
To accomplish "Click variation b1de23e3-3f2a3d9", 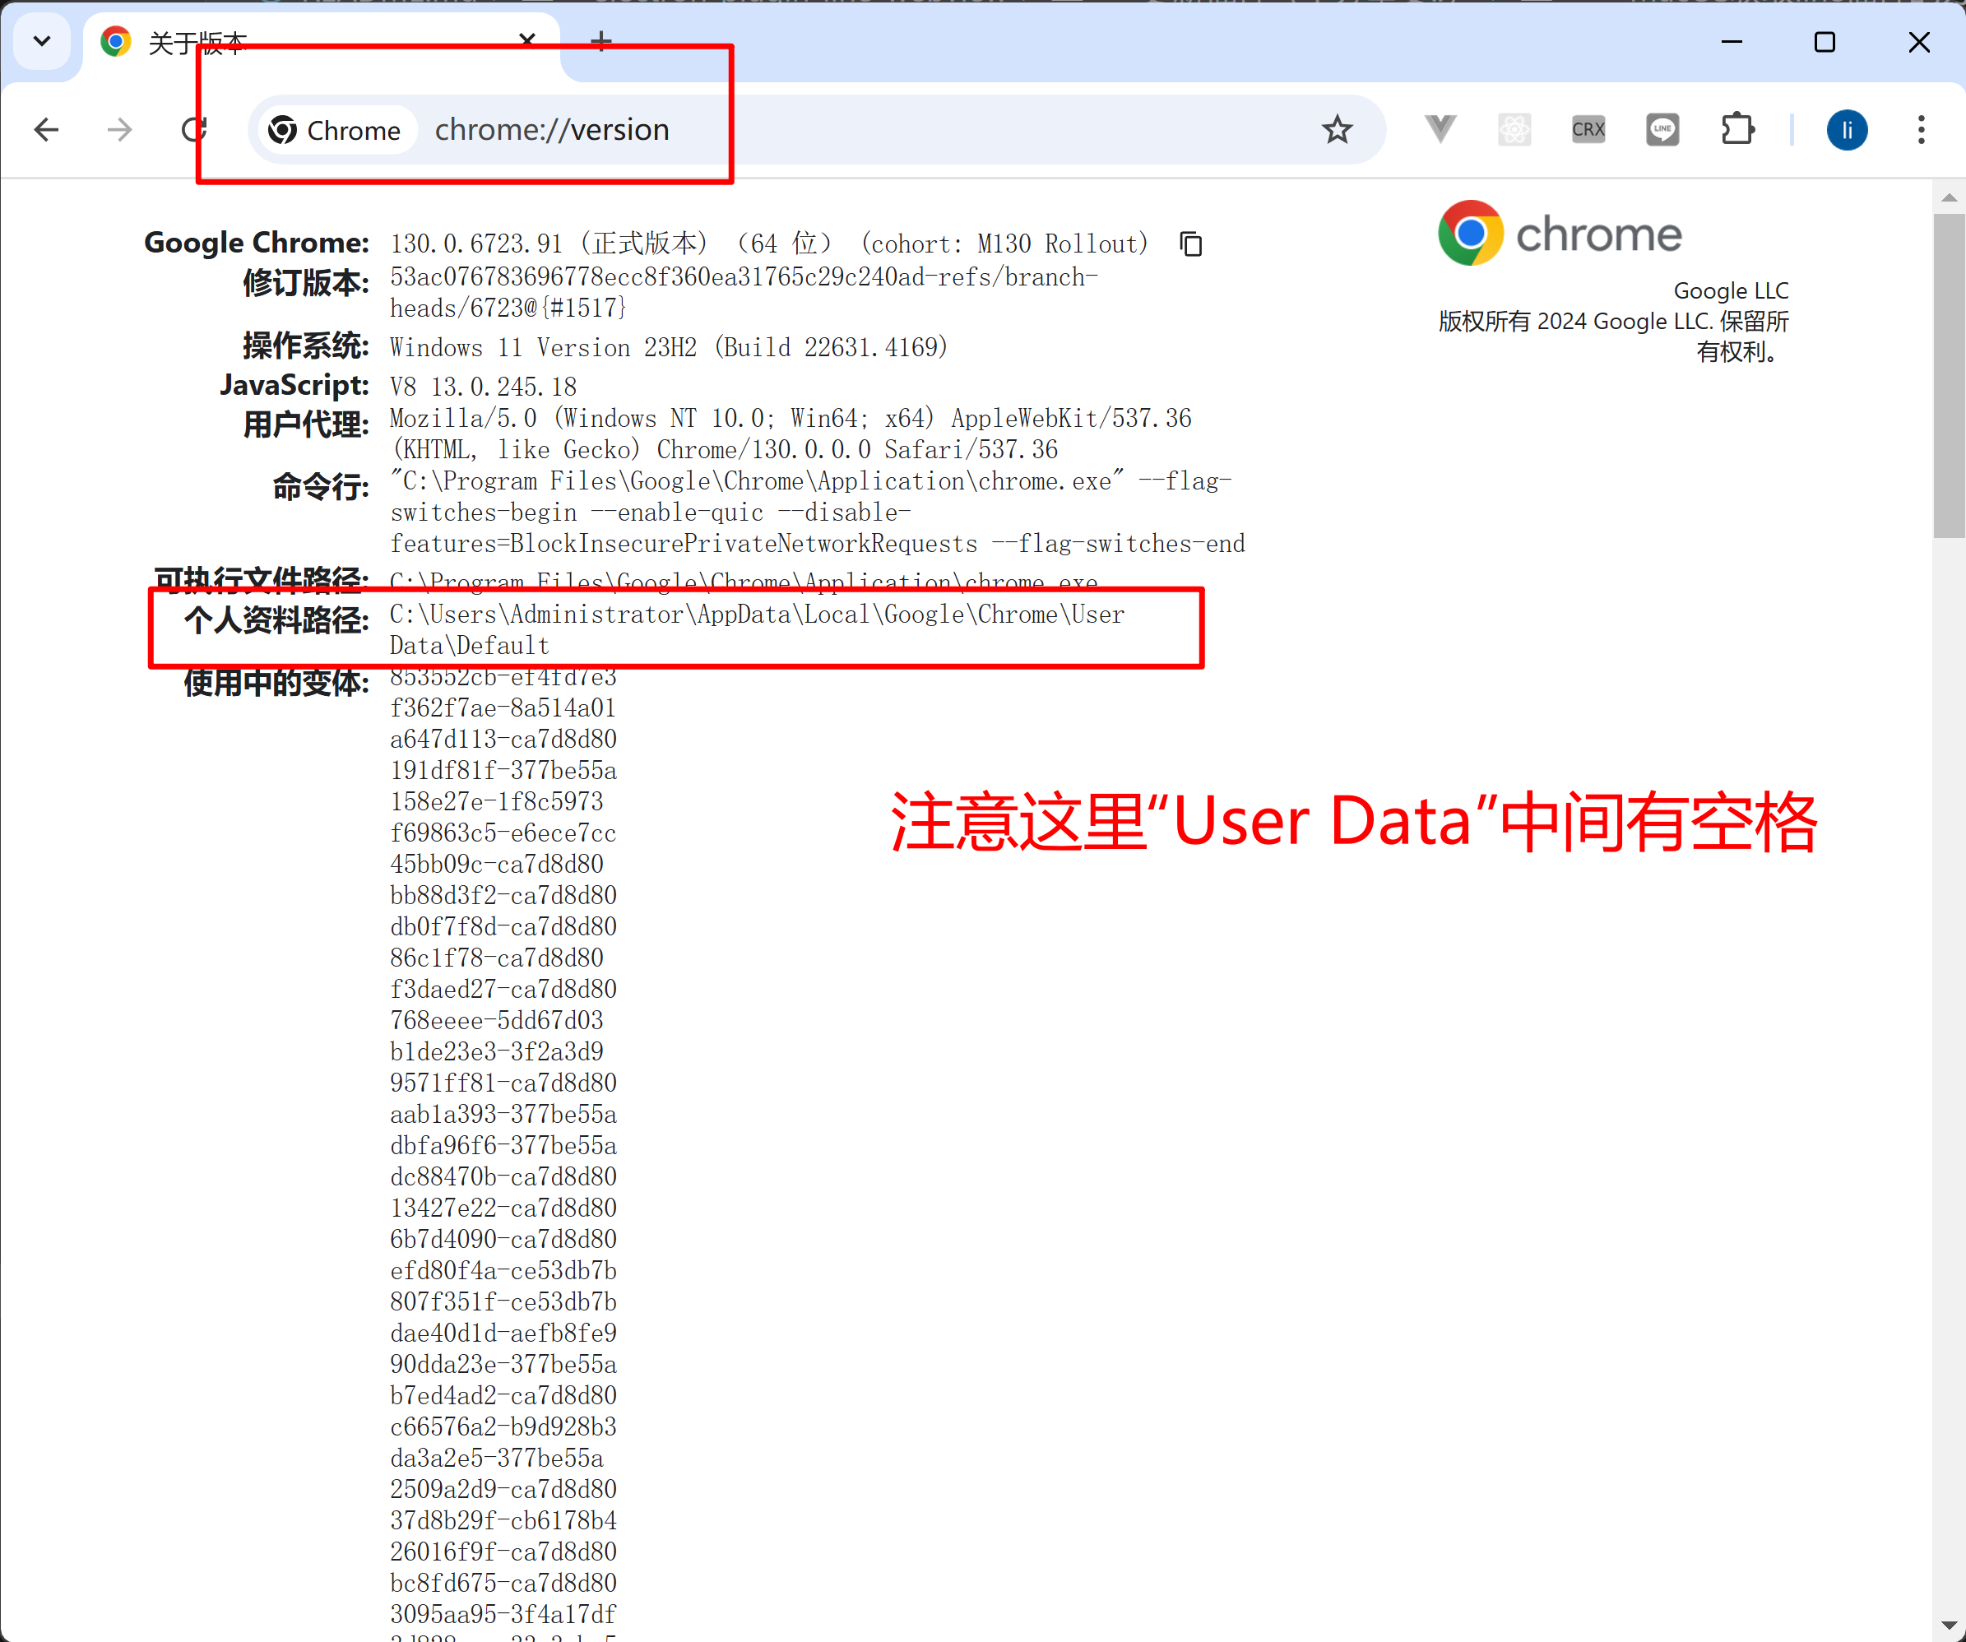I will coord(496,1052).
